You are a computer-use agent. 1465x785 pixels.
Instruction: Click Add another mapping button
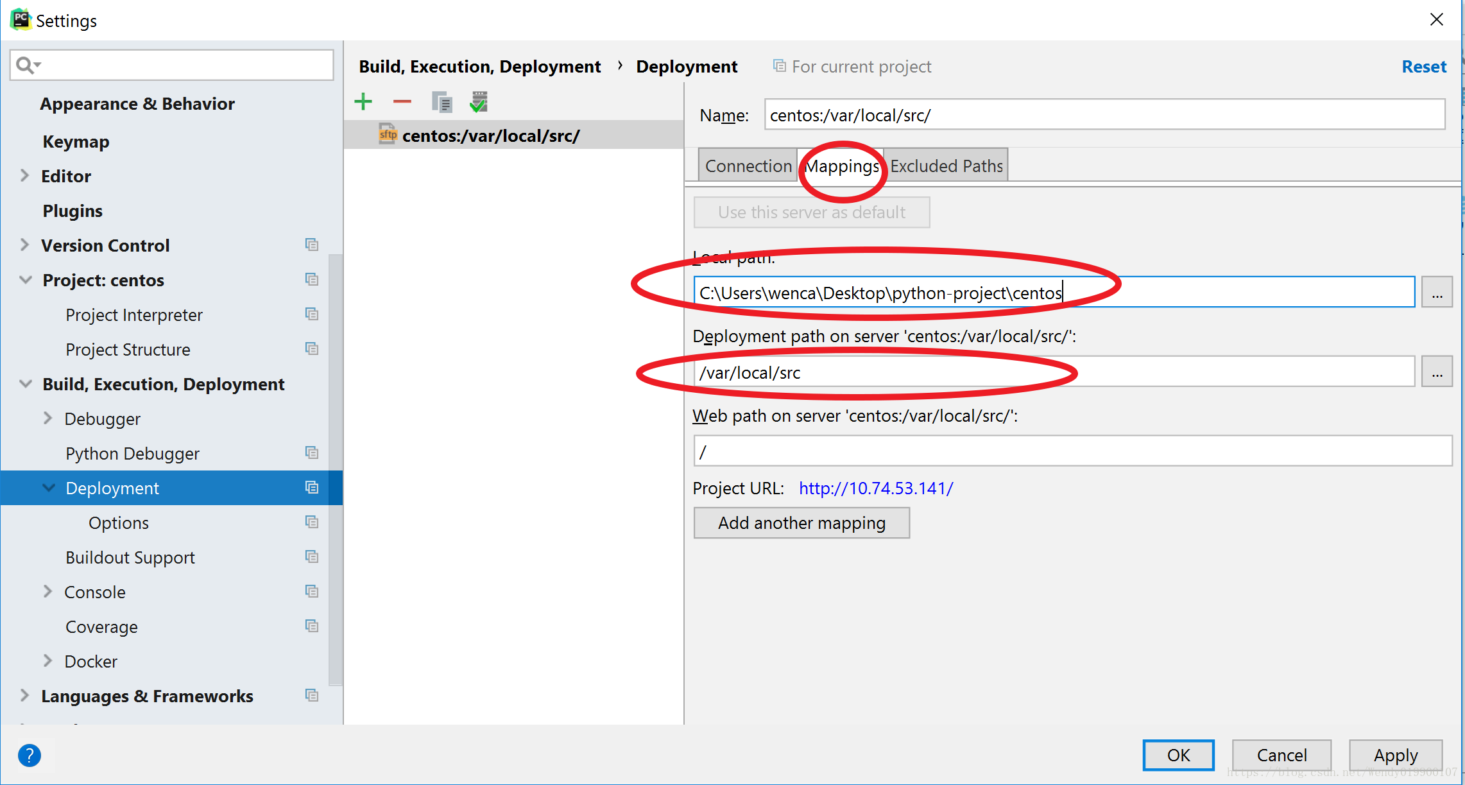pos(801,523)
